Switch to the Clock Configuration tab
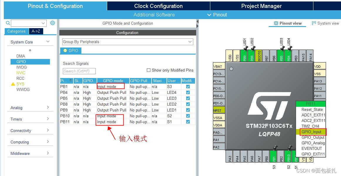 [x=158, y=6]
